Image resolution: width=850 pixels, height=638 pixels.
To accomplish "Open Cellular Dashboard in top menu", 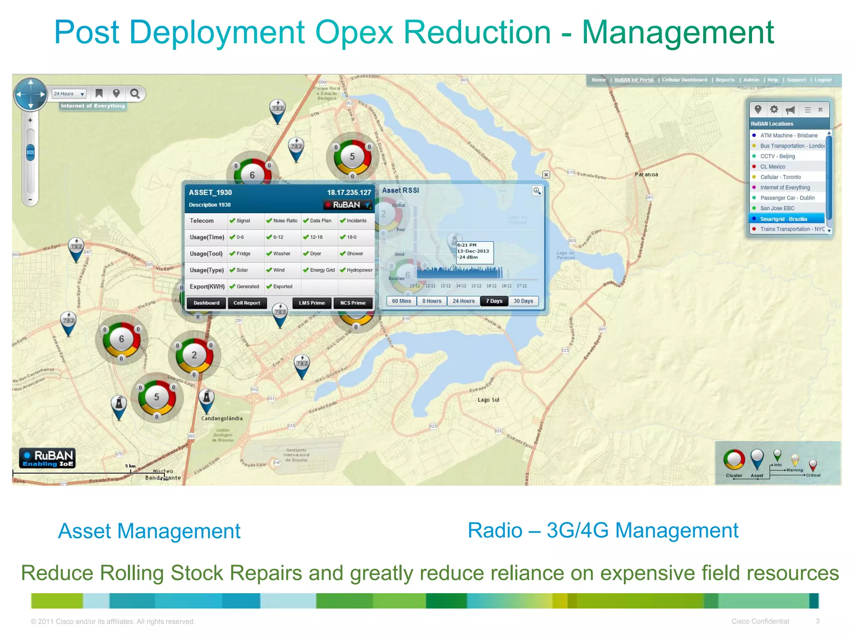I will coord(684,80).
